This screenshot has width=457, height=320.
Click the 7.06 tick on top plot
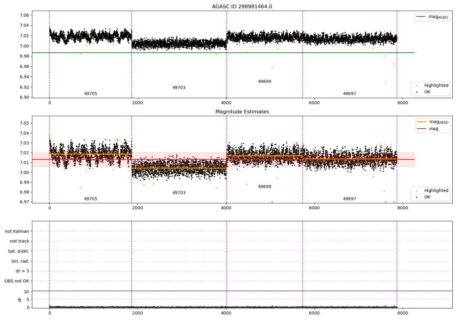[24, 15]
